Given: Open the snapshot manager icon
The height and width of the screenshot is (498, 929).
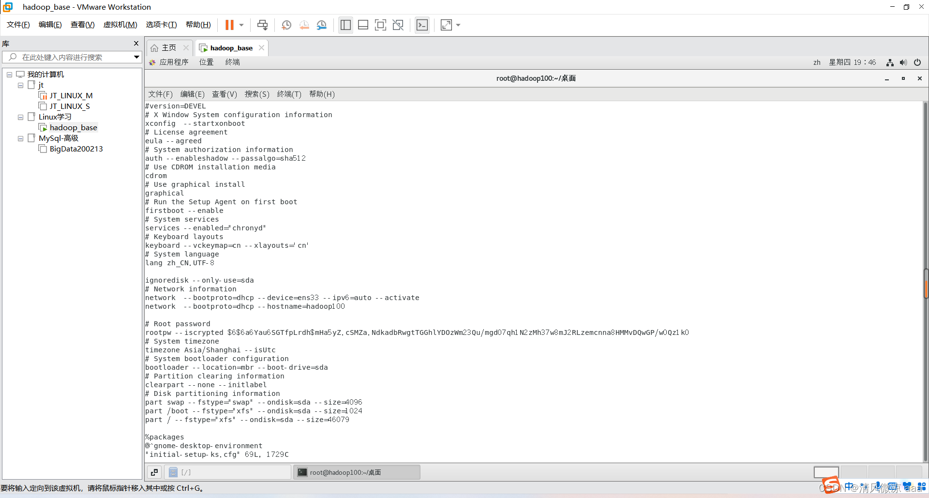Looking at the screenshot, I should [x=322, y=25].
